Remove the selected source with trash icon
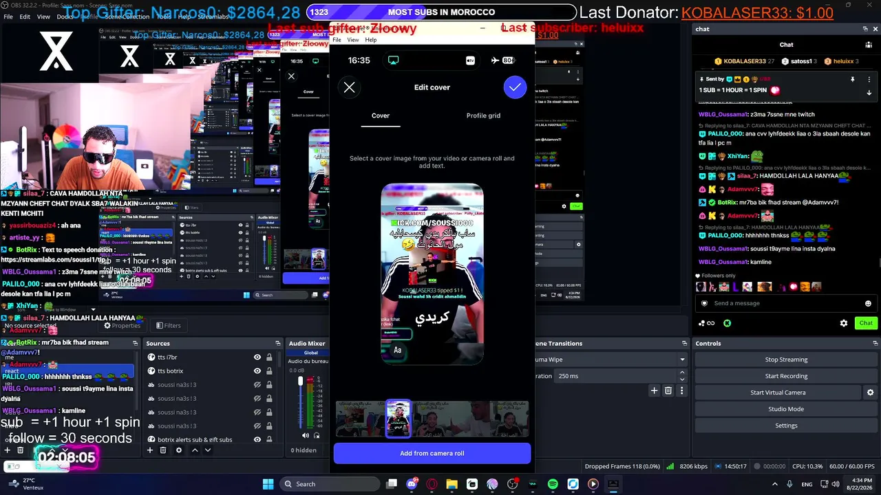Image resolution: width=881 pixels, height=495 pixels. [163, 450]
